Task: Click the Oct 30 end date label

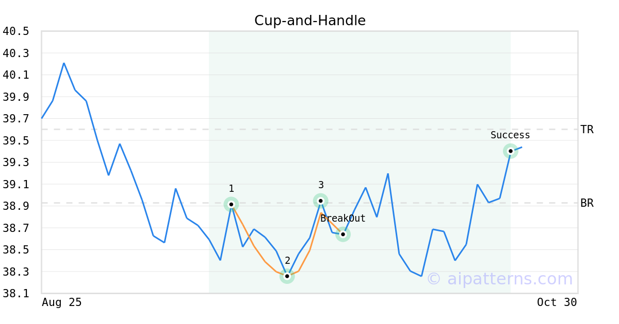Action: tap(557, 302)
